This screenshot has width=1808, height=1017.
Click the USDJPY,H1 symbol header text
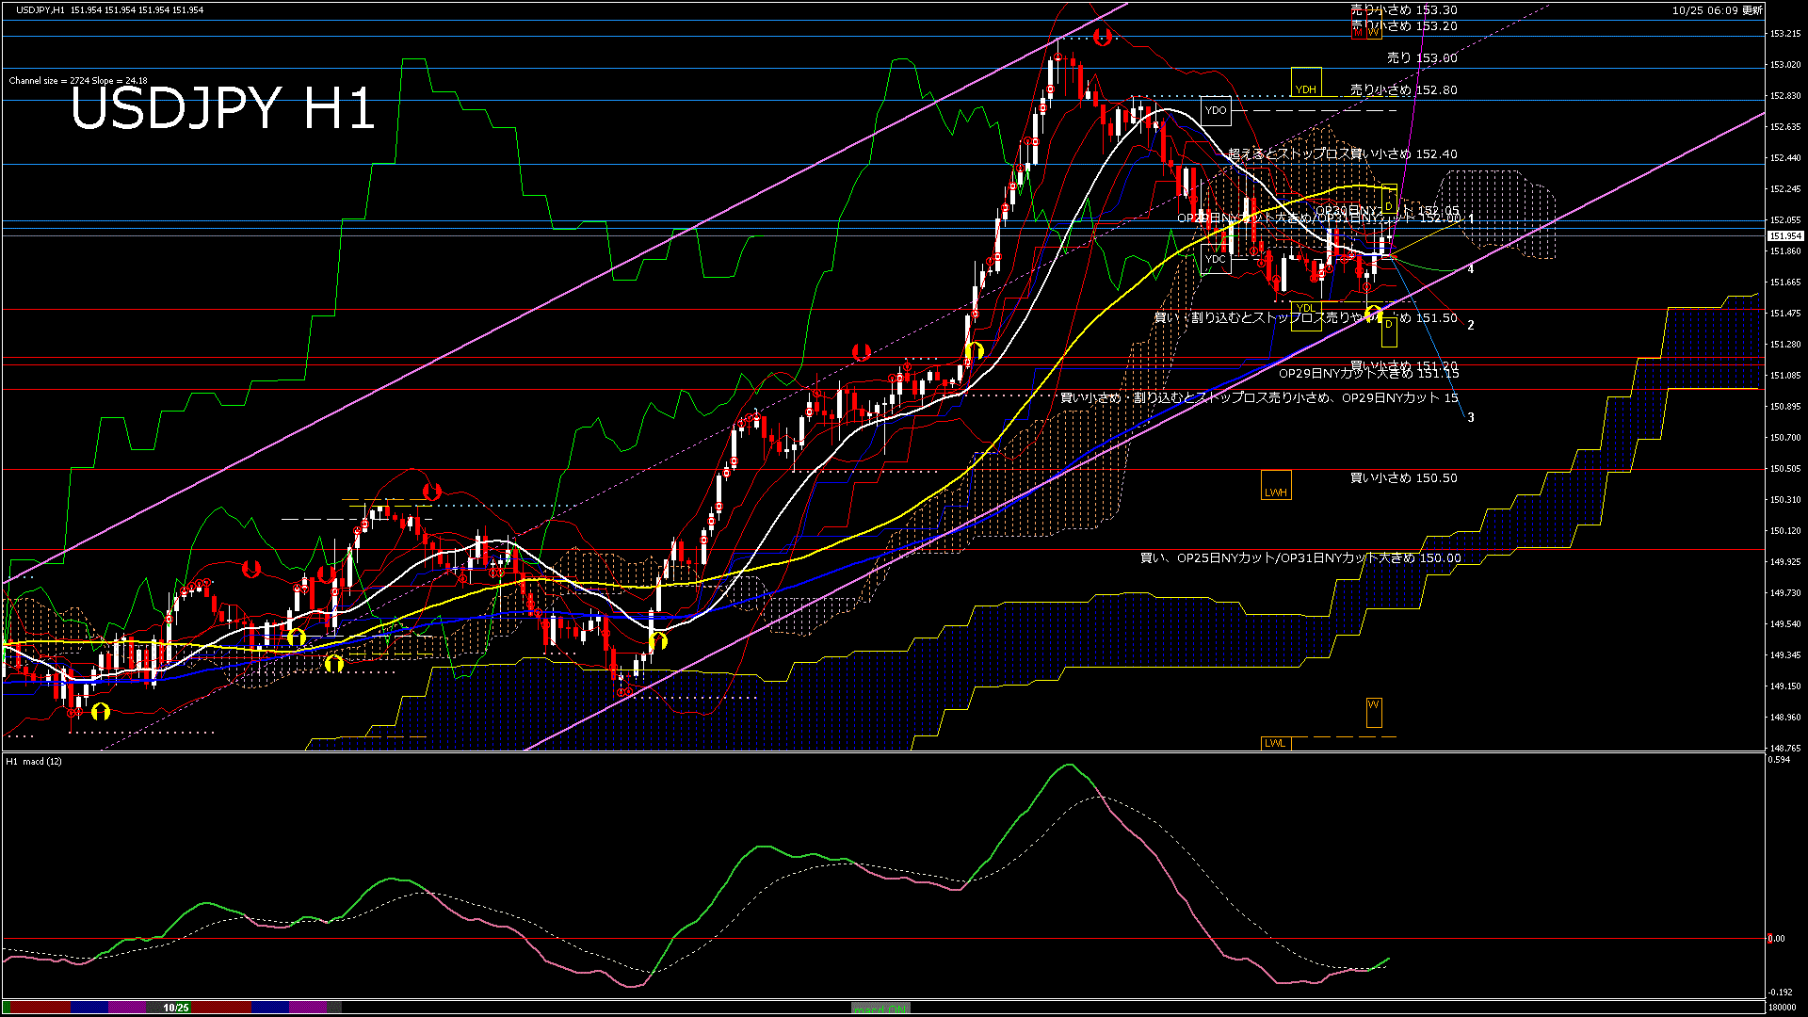click(x=40, y=10)
